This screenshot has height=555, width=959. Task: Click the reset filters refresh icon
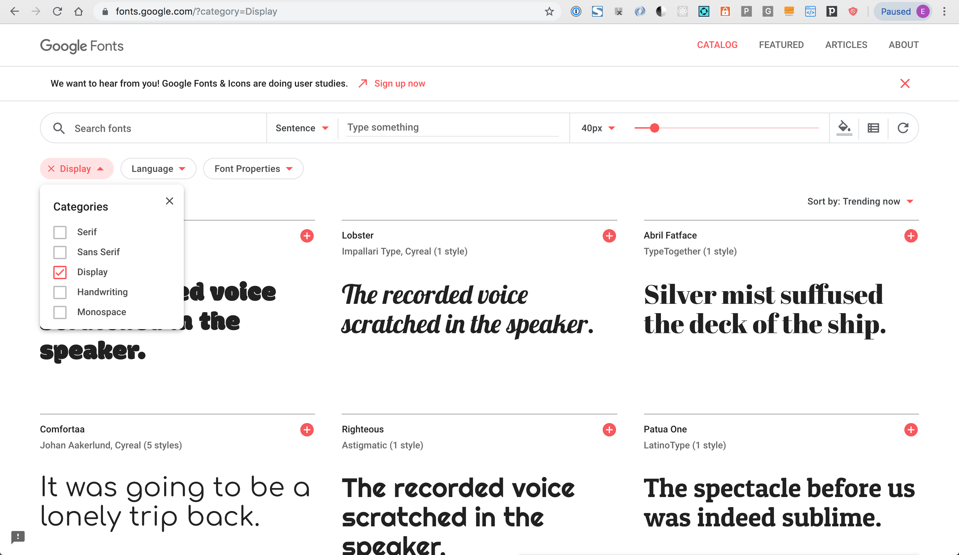tap(903, 128)
